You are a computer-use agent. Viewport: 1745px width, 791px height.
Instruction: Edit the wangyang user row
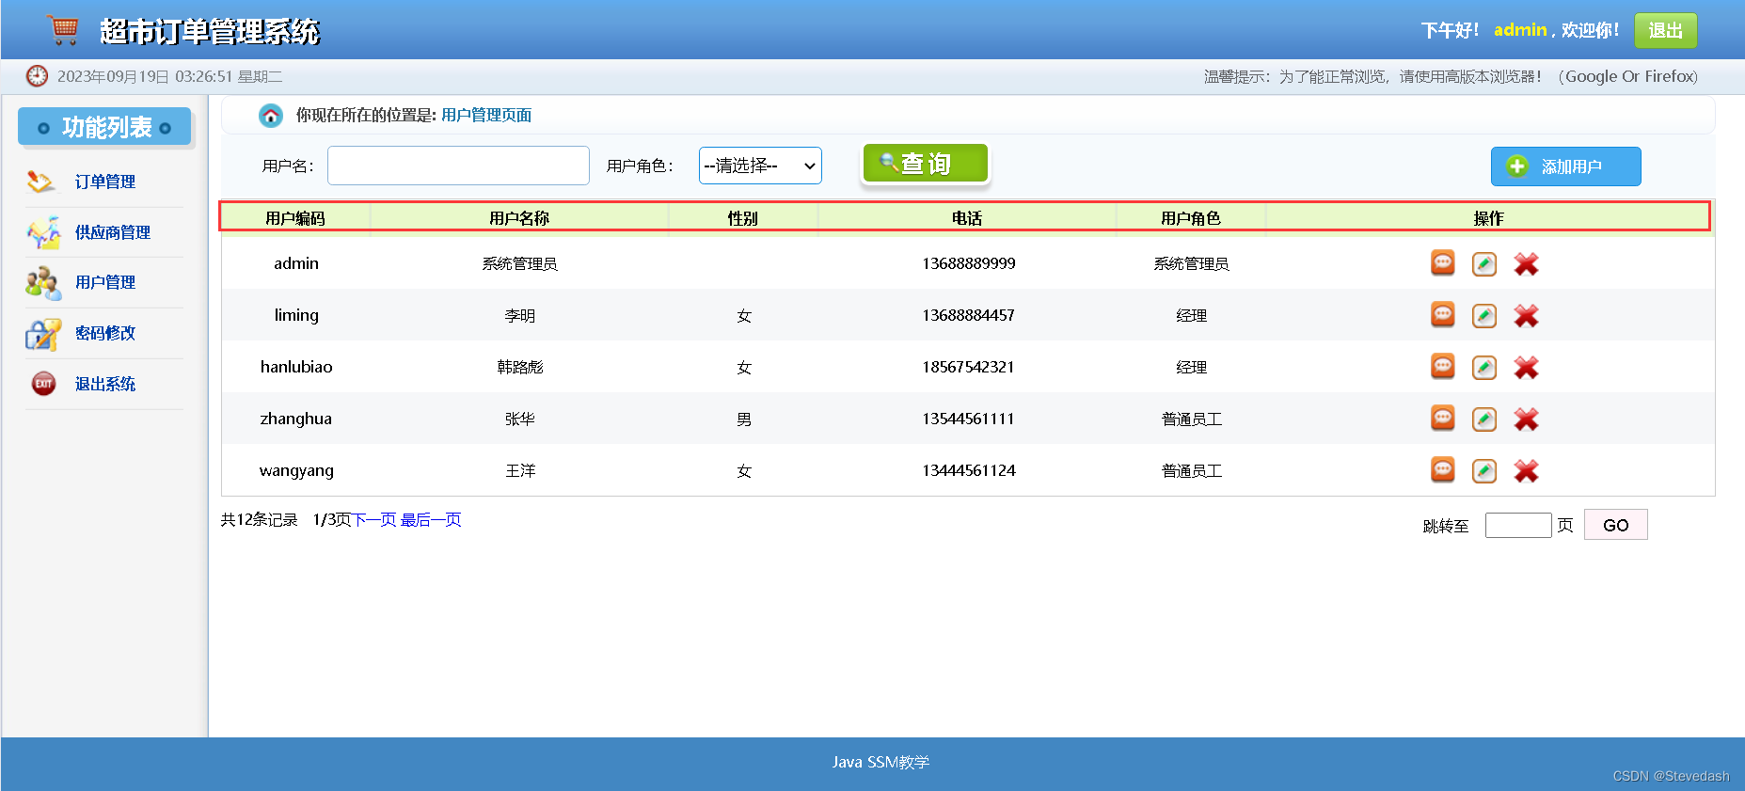pos(1484,471)
